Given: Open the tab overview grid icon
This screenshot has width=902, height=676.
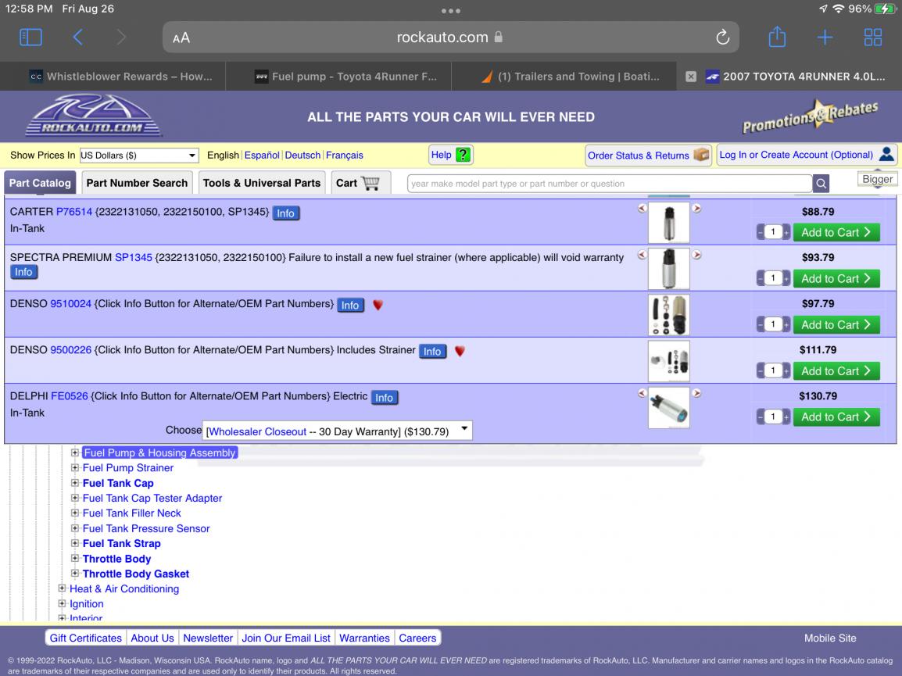Looking at the screenshot, I should pos(872,38).
